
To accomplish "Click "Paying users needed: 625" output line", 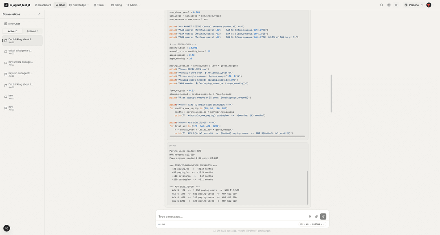I will [185, 151].
